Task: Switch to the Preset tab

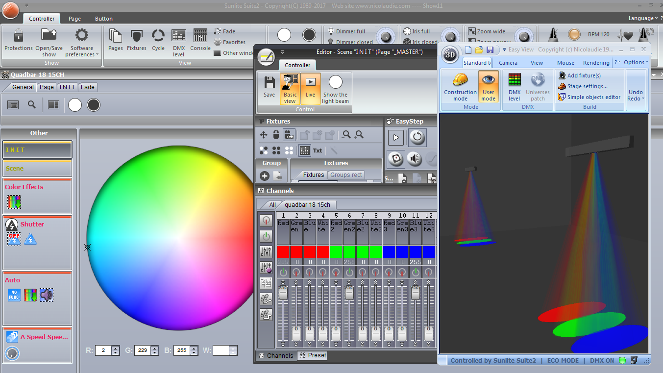Action: [x=313, y=355]
